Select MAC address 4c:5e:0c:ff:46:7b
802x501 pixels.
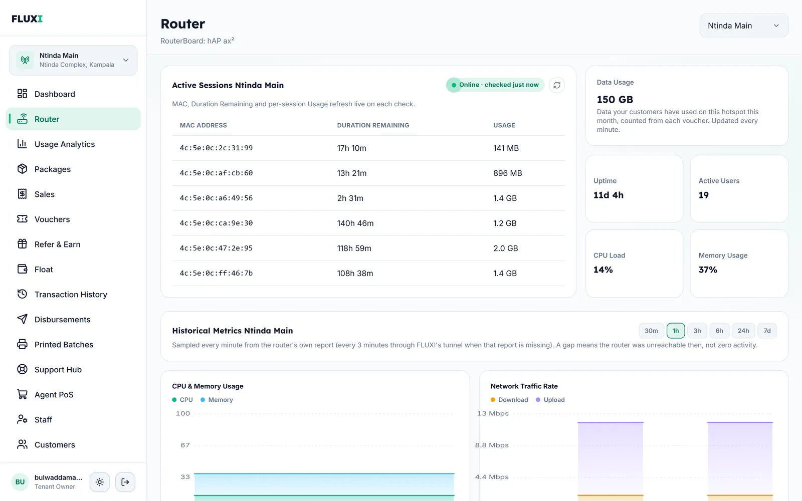click(x=216, y=273)
